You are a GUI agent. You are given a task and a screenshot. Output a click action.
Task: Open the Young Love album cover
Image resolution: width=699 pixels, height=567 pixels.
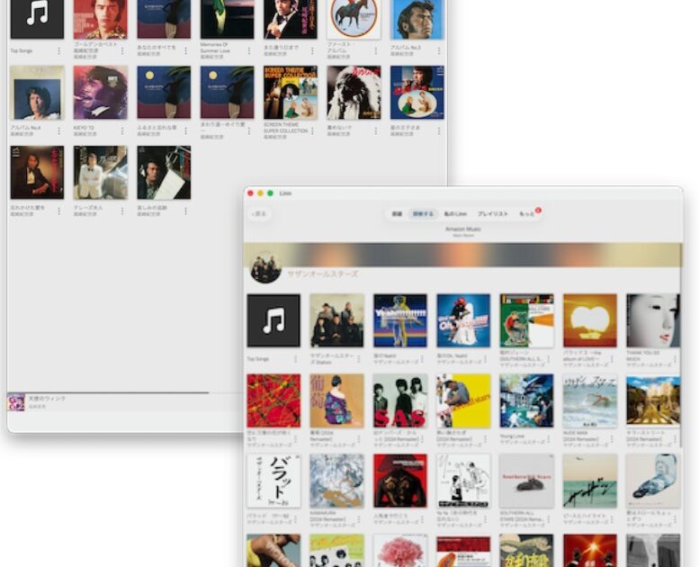pos(526,400)
